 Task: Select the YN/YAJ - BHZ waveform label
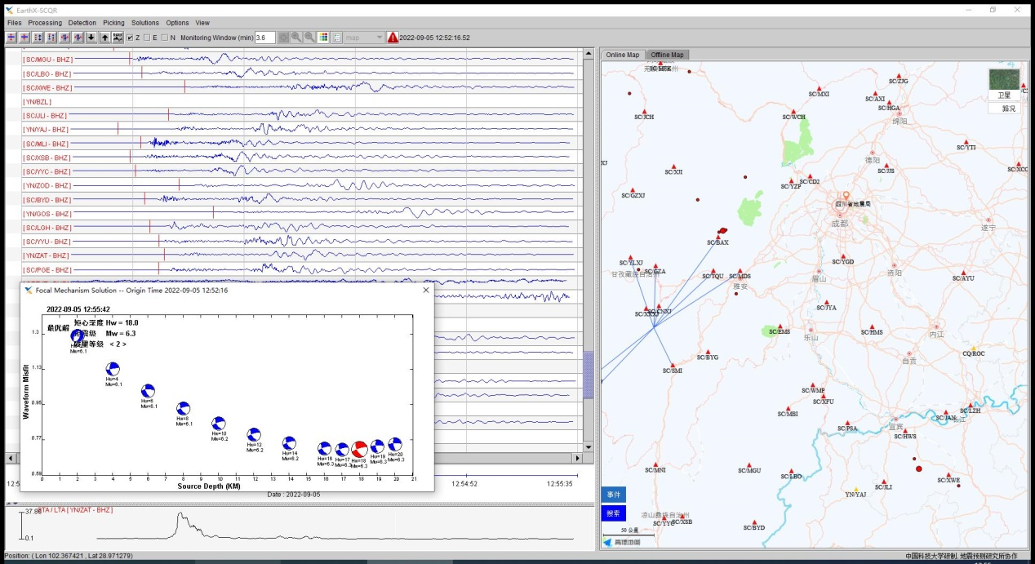pos(46,130)
